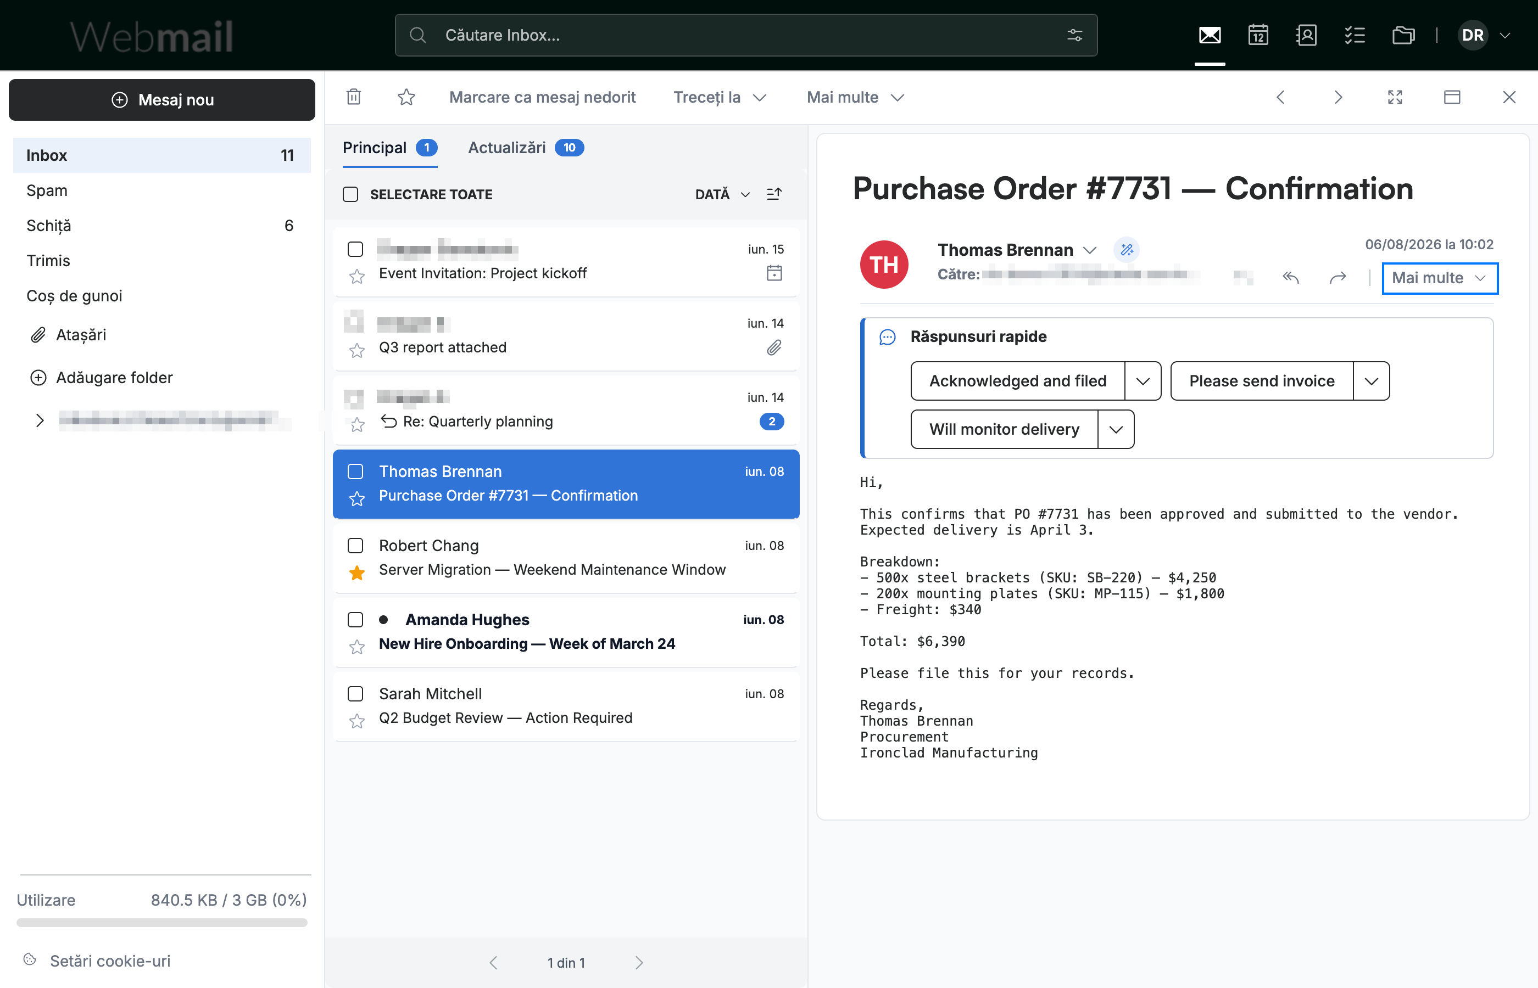The width and height of the screenshot is (1538, 988).
Task: Click the reply-all arrow icon
Action: 1291,277
